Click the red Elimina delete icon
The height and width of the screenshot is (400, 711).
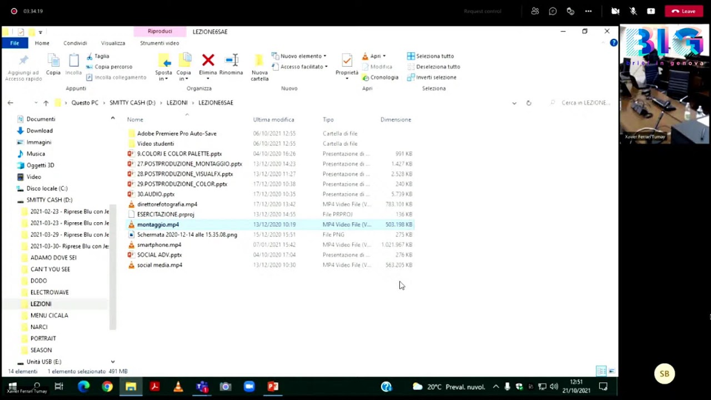pos(208,60)
